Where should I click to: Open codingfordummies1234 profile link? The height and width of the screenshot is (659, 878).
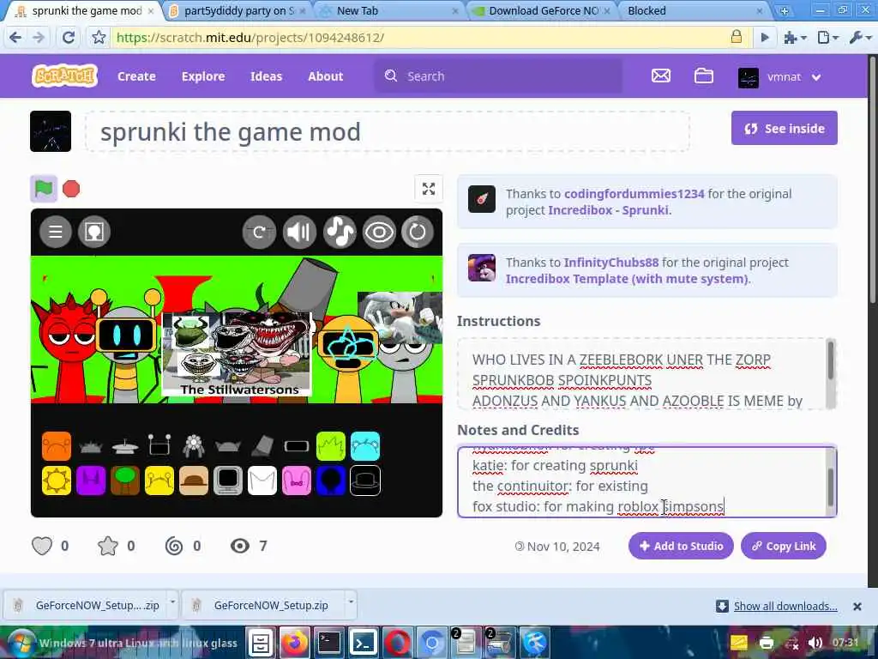[634, 194]
